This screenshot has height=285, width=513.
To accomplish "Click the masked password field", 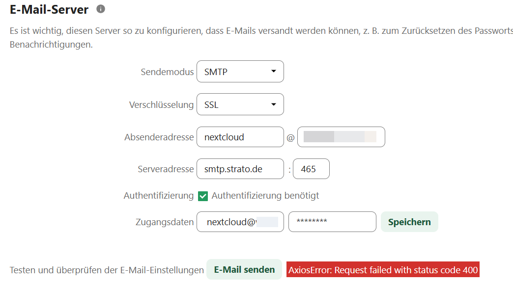I will point(332,222).
